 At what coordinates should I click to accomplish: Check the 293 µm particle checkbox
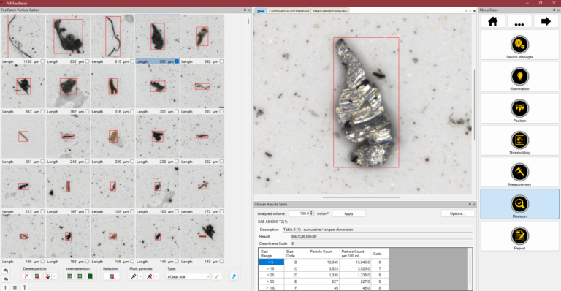pos(221,111)
